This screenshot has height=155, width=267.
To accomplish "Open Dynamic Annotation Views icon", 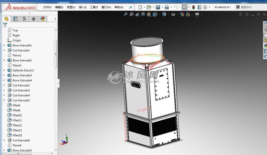I will point(149,14).
